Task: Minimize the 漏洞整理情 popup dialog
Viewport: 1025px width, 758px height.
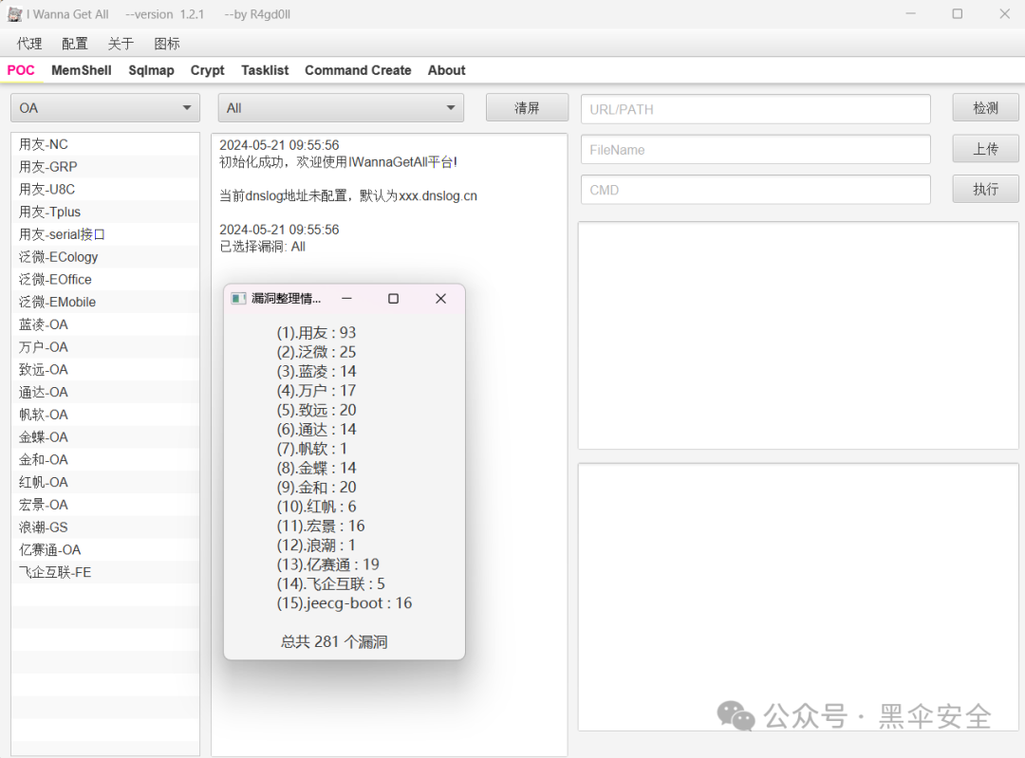Action: pos(346,299)
